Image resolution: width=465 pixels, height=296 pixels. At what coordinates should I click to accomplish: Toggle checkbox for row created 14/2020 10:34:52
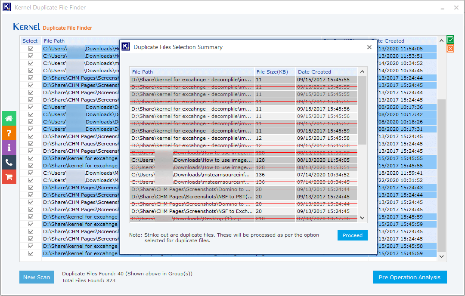tap(31, 63)
